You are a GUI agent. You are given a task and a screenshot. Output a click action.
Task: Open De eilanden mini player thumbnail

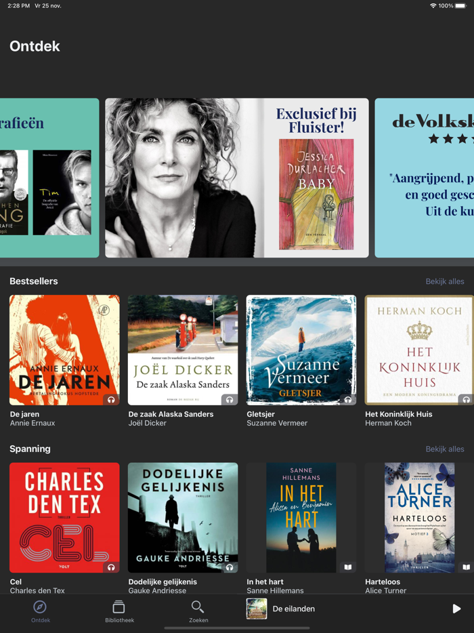point(257,609)
